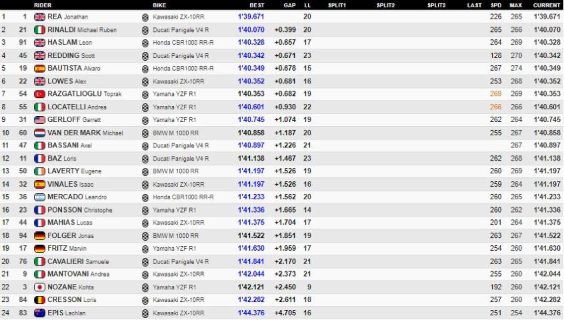Screen dimensions: 564x320
Task: Select the CURRENT column header
Action: tap(547, 5)
